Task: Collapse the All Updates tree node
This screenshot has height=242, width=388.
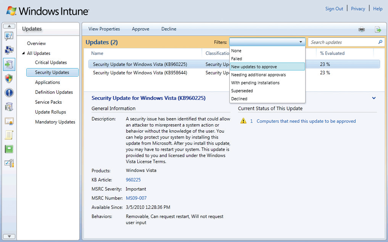Action: pyautogui.click(x=23, y=53)
